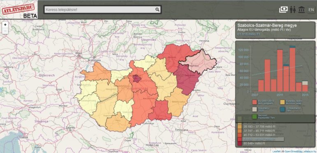Click the Keress településre search field

99,9
